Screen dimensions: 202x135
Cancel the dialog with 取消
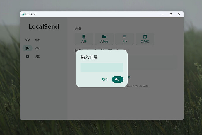point(105,80)
